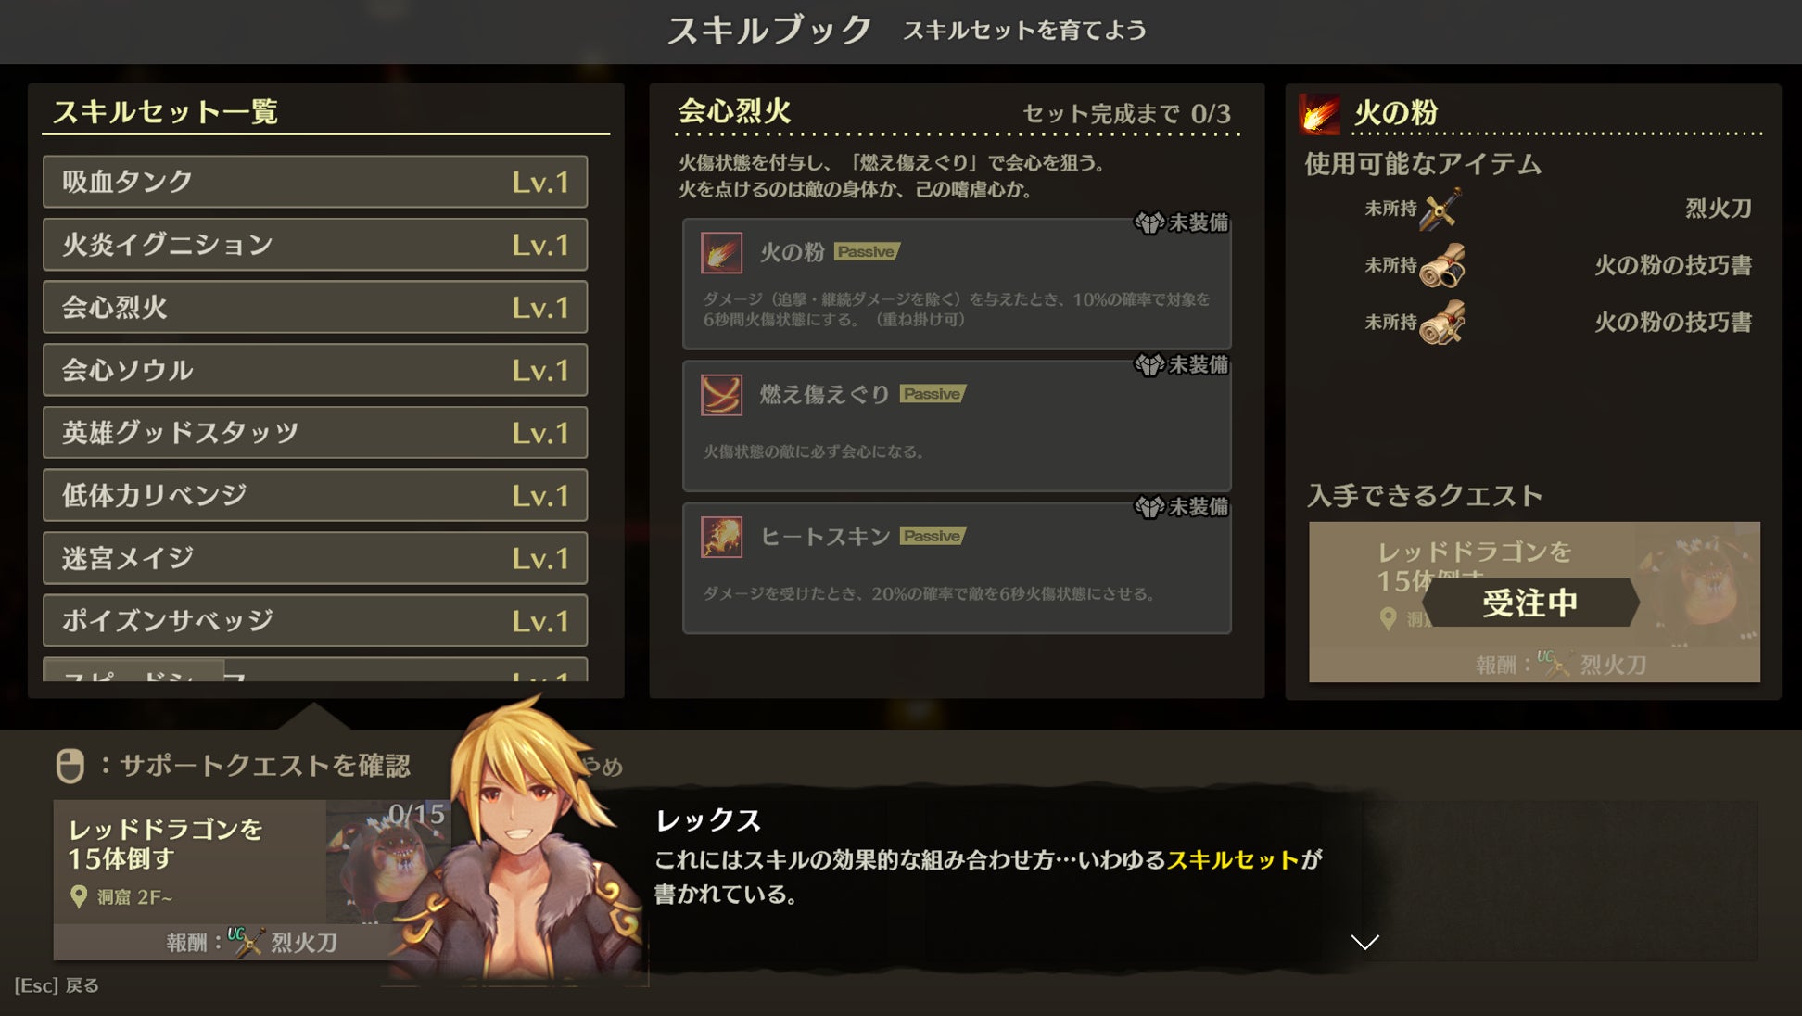Select the ポイズンサベッジ skill set
This screenshot has width=1802, height=1016.
click(x=315, y=621)
